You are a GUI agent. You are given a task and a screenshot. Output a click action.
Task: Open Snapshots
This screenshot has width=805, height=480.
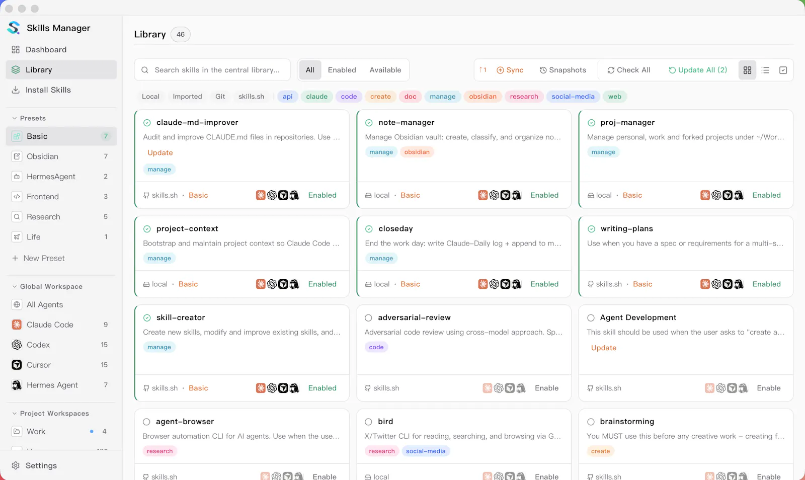[x=563, y=70]
